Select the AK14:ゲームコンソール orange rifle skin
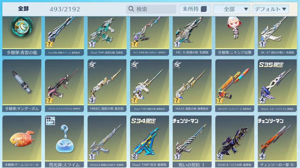This screenshot has width=300, height=168. click(x=235, y=85)
